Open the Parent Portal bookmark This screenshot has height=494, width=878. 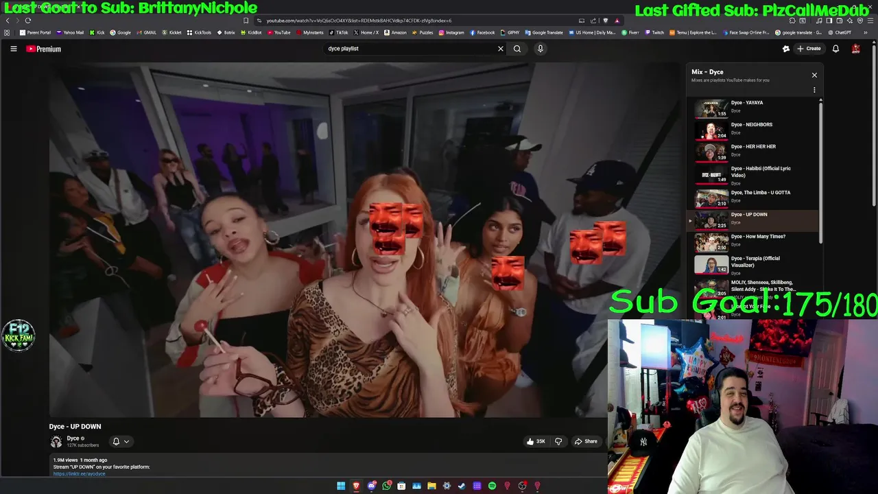pyautogui.click(x=35, y=32)
